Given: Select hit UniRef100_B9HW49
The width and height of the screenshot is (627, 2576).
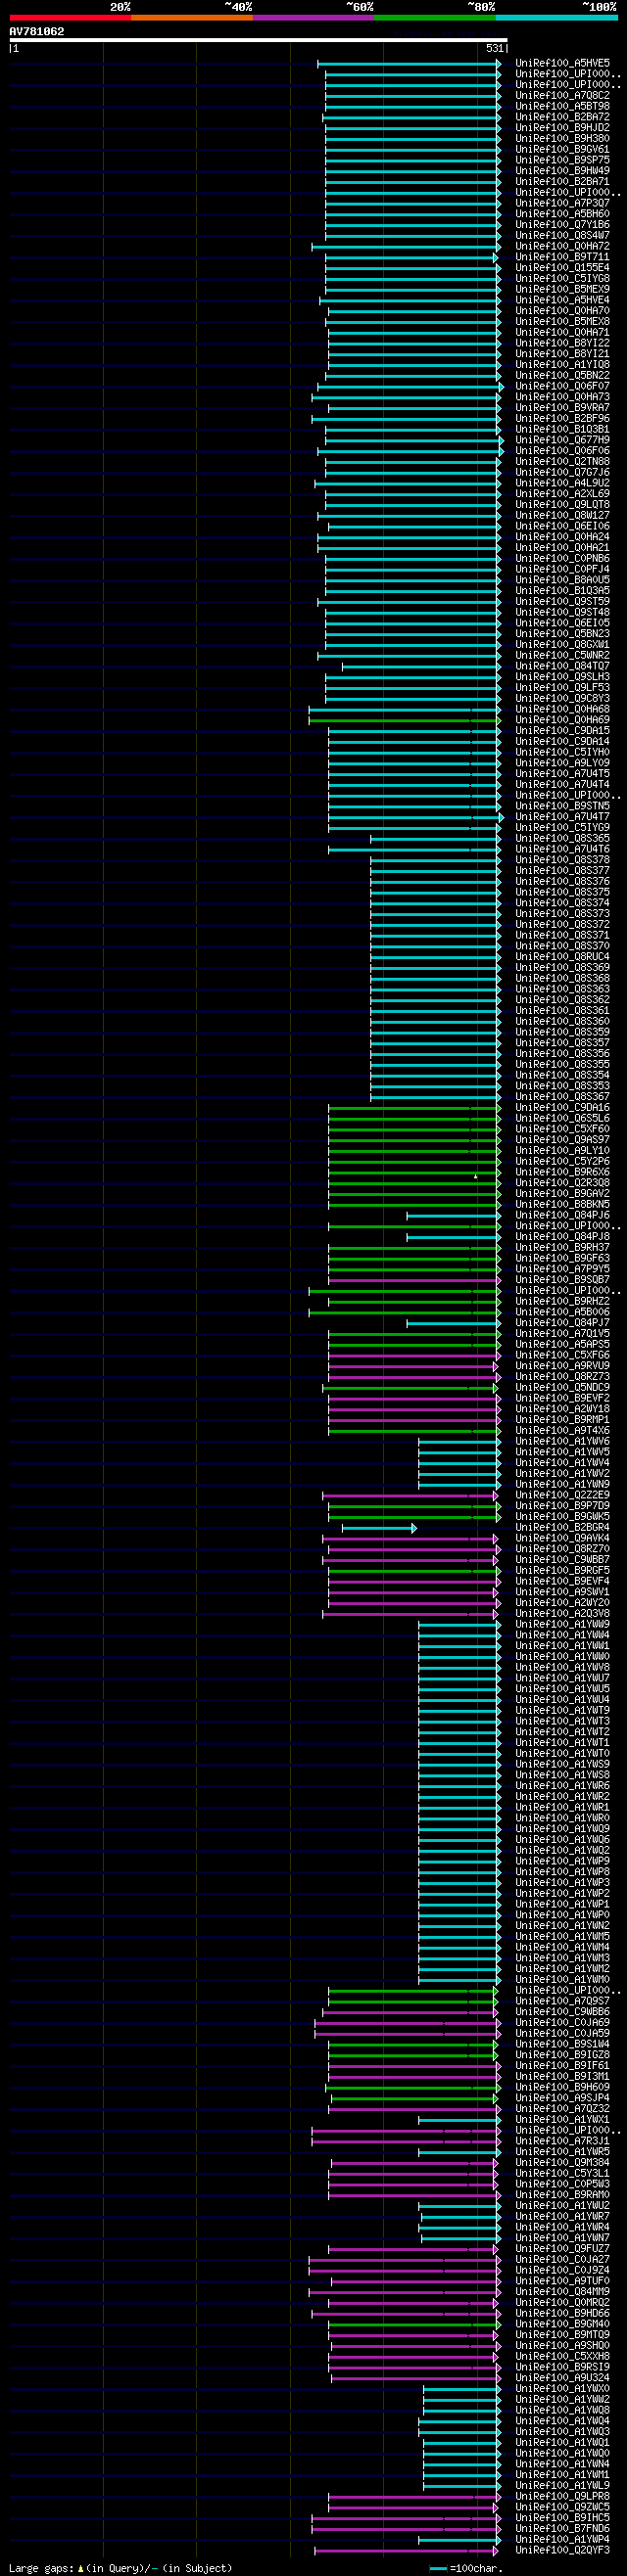Looking at the screenshot, I should point(562,171).
